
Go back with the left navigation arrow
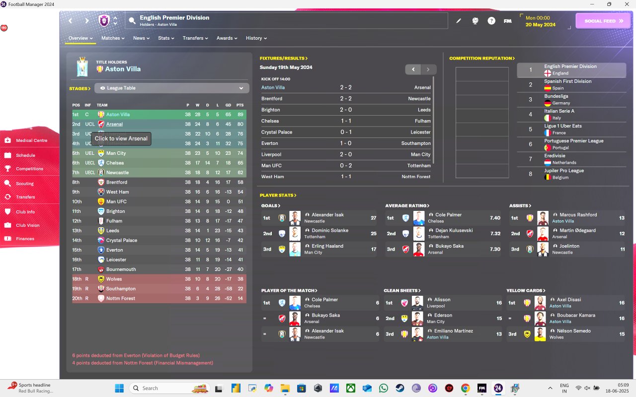coord(70,21)
